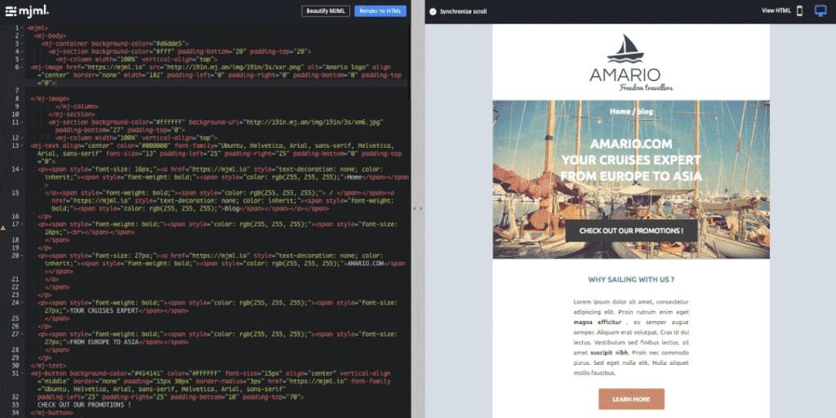Switch to mobile preview icon
Viewport: 836px width, 418px height.
coord(799,11)
